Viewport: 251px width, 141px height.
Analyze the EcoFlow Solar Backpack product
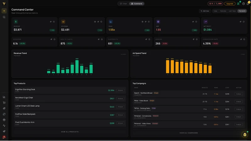point(120,115)
